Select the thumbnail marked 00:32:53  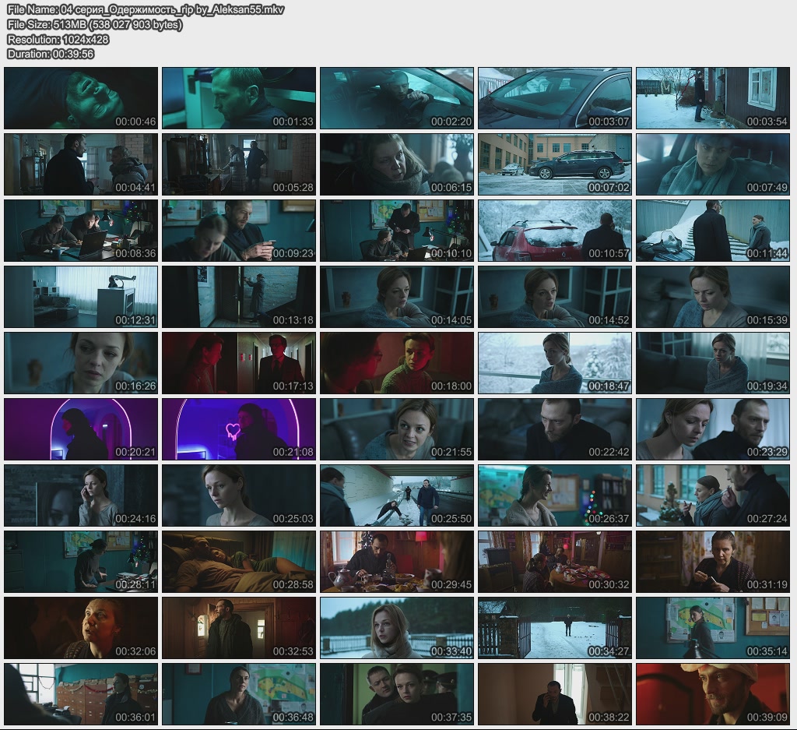pos(239,628)
